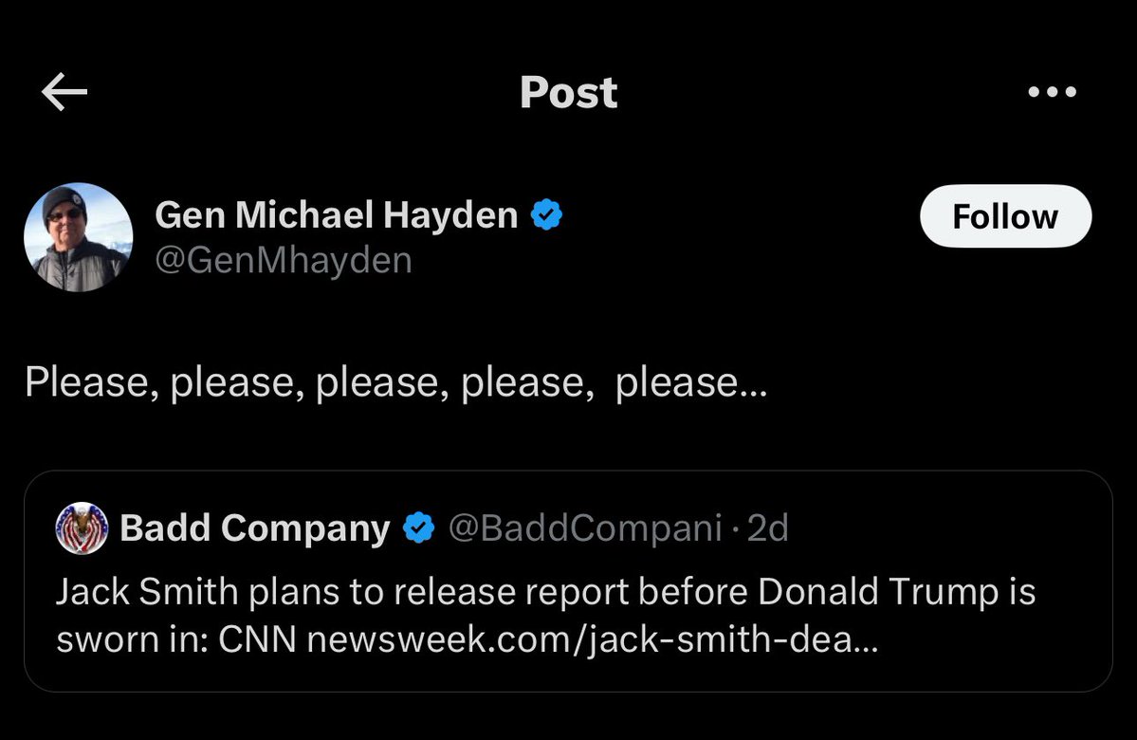Open the Badd Company account name
This screenshot has height=740, width=1137.
click(x=255, y=528)
